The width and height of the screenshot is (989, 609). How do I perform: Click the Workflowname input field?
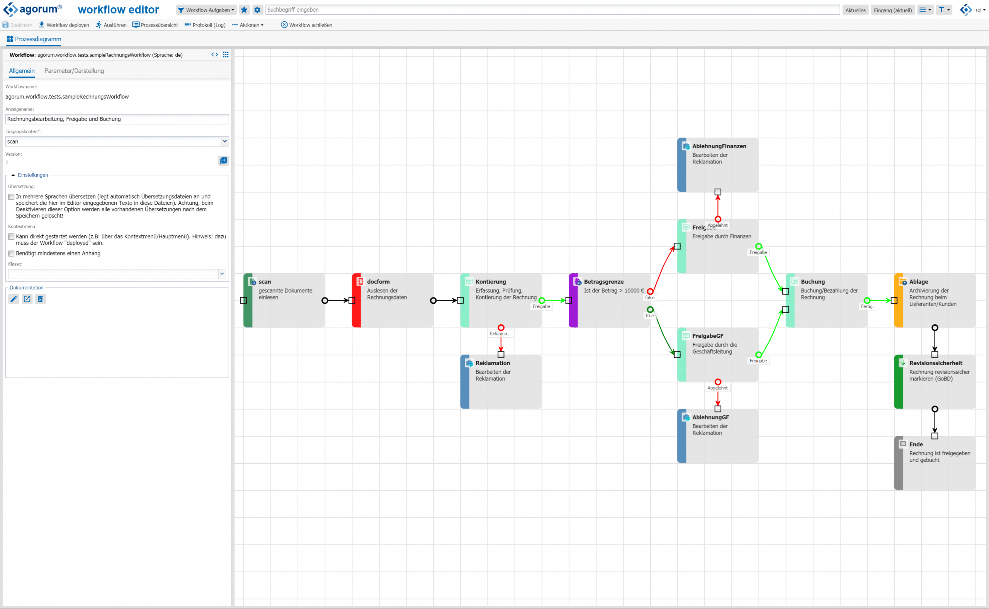[117, 96]
